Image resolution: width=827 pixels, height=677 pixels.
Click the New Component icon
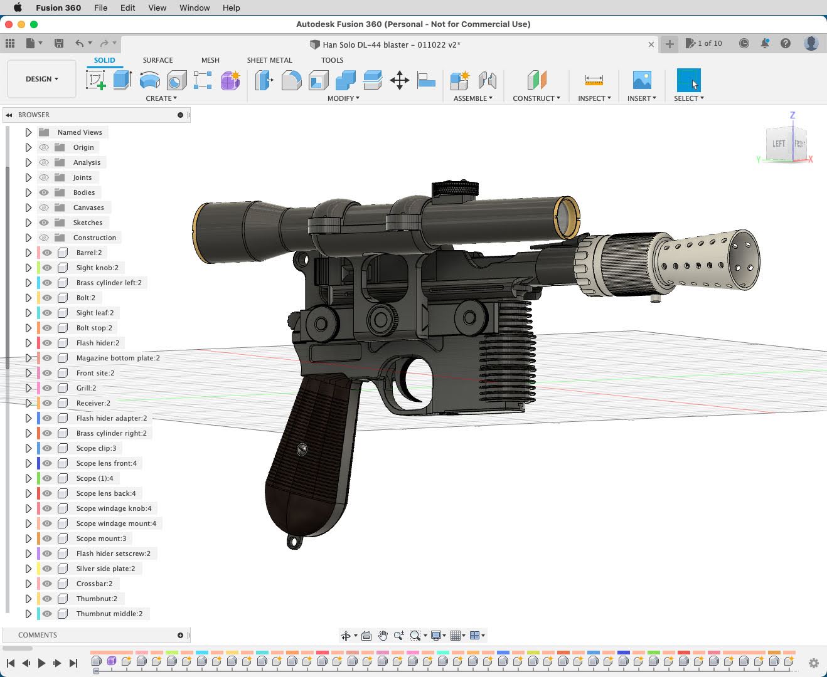pyautogui.click(x=459, y=80)
